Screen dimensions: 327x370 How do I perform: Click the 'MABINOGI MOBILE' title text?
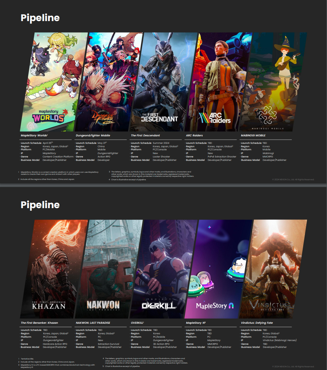tap(253, 135)
